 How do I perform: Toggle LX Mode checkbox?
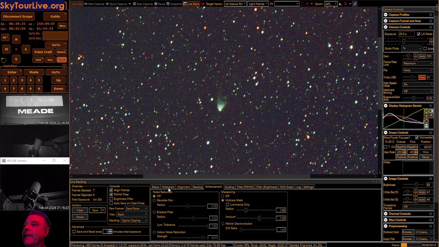coord(418,34)
